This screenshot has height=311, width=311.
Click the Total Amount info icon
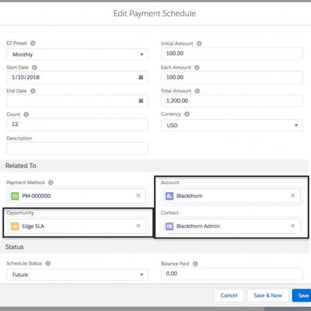pyautogui.click(x=197, y=91)
